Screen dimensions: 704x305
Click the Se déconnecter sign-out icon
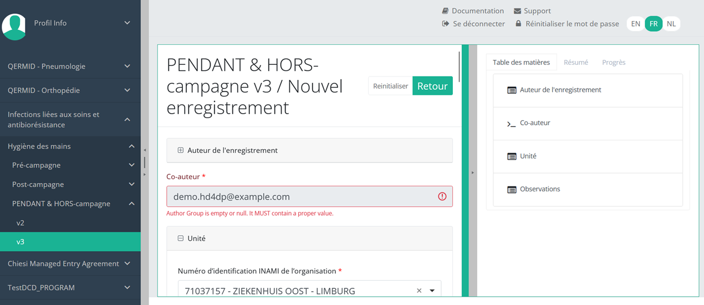click(x=445, y=24)
